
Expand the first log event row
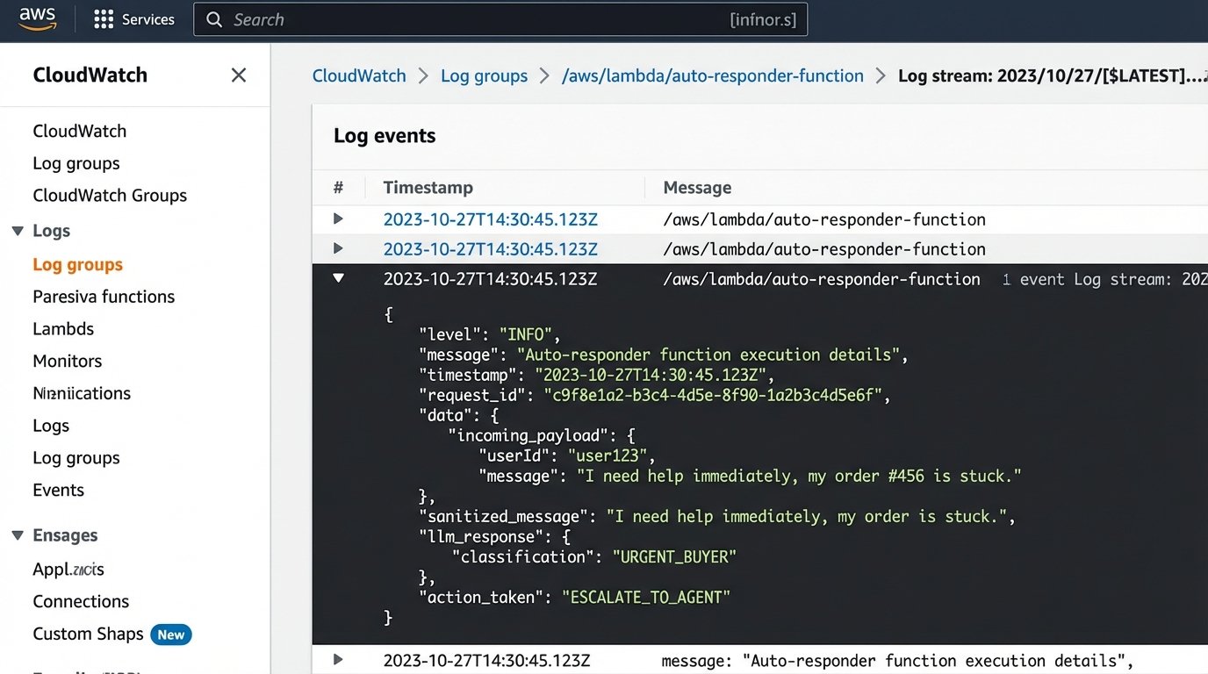(338, 219)
